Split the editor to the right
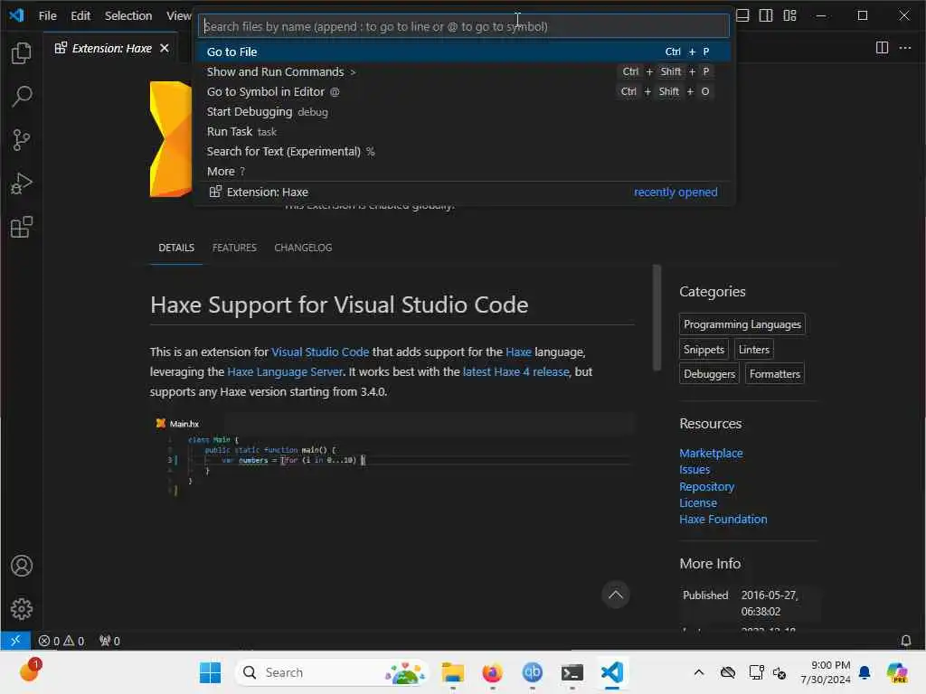 point(882,48)
